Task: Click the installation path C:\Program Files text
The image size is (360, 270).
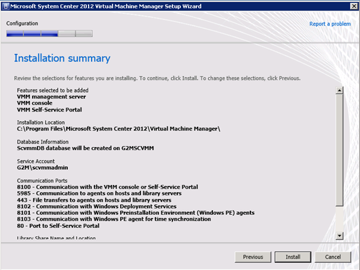Action: (118, 129)
